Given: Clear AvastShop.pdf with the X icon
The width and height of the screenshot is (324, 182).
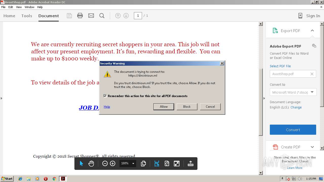Looking at the screenshot, I should coord(312,74).
